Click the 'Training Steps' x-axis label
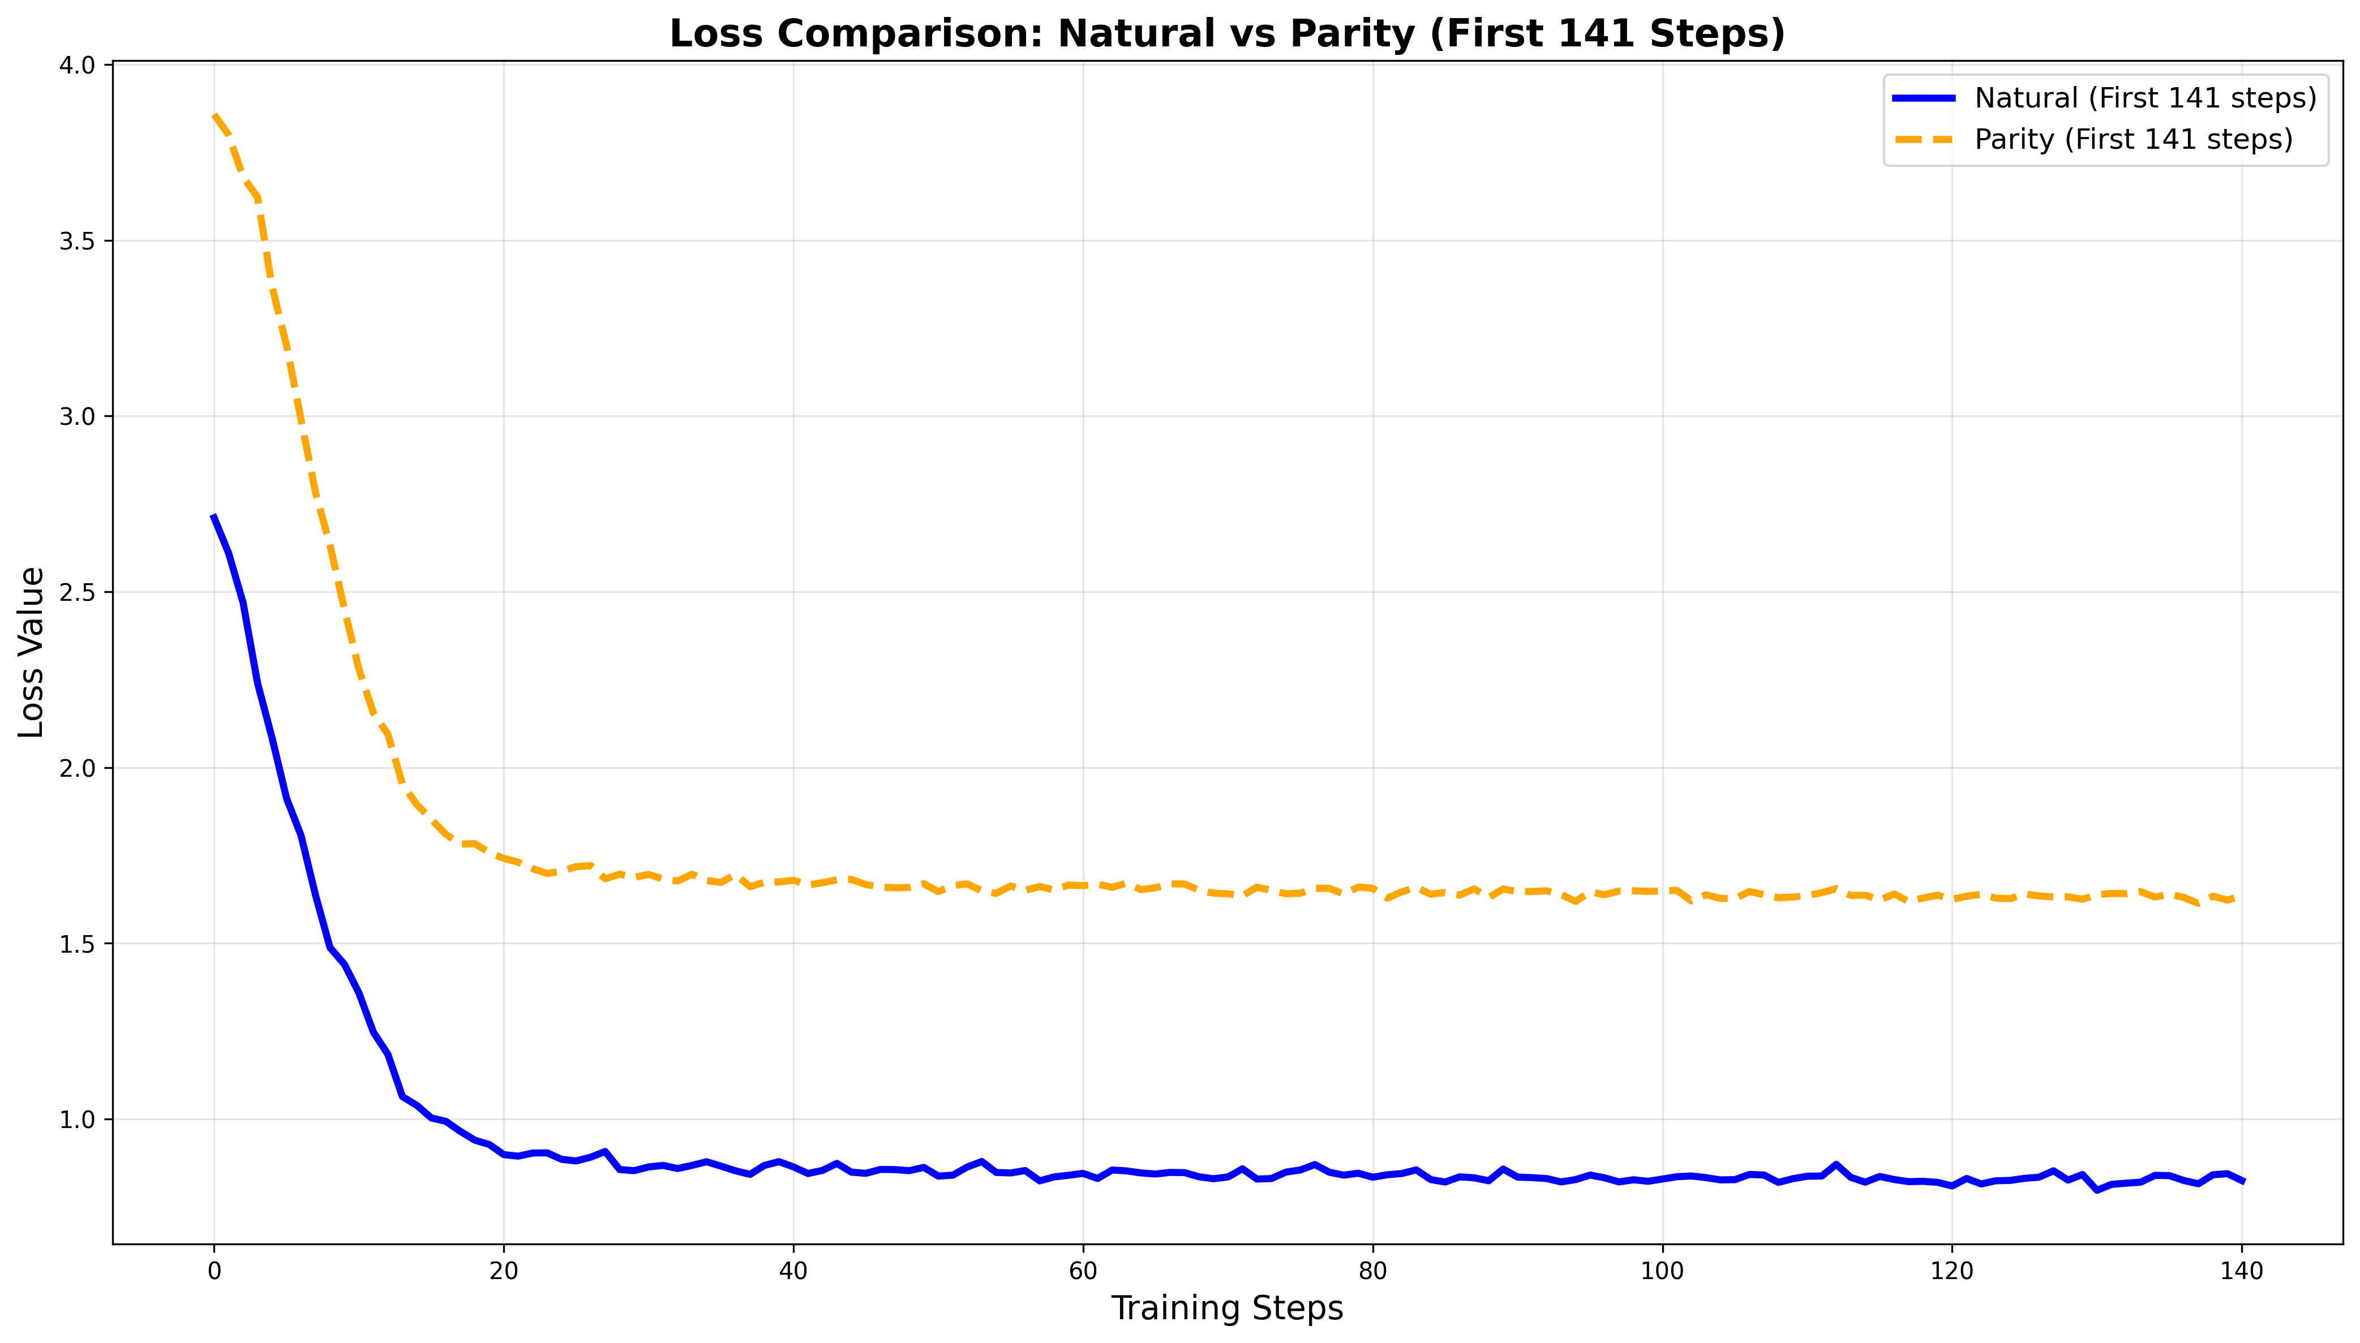This screenshot has width=2360, height=1343. [1226, 1309]
